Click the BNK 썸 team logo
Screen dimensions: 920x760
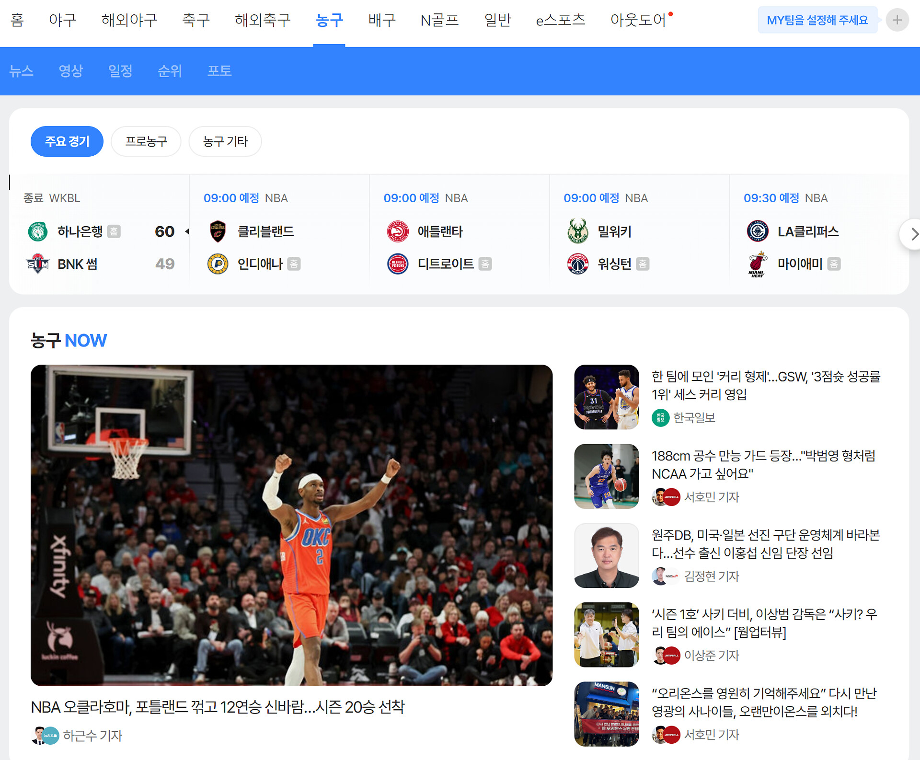click(37, 264)
